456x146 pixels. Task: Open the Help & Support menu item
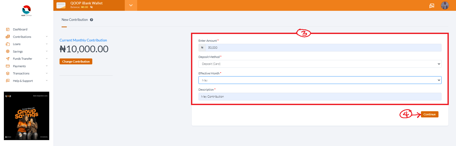point(23,81)
